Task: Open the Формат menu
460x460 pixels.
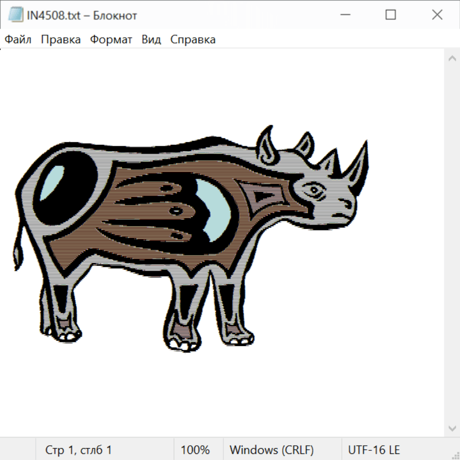Action: click(x=111, y=40)
